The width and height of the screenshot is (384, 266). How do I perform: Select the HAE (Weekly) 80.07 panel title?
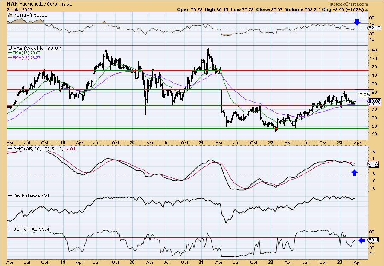(37, 49)
